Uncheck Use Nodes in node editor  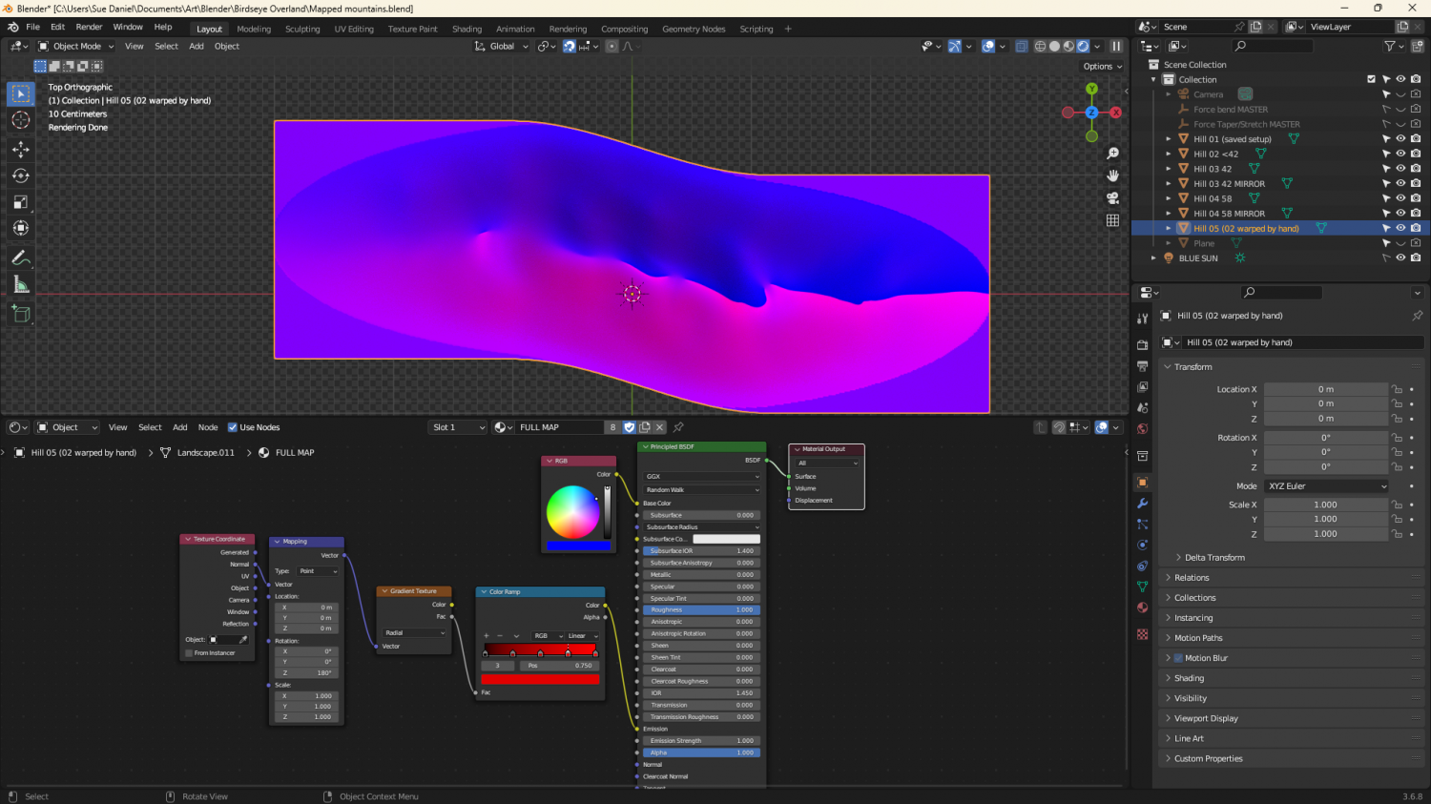[233, 427]
